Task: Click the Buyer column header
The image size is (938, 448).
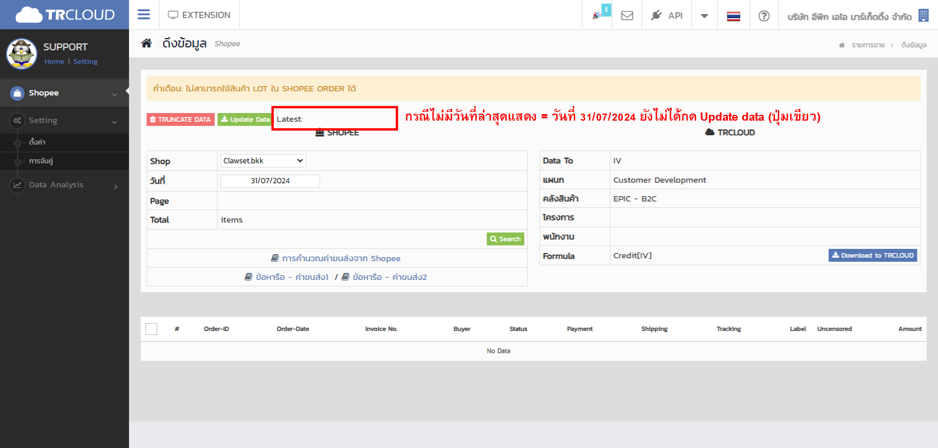Action: pos(462,329)
